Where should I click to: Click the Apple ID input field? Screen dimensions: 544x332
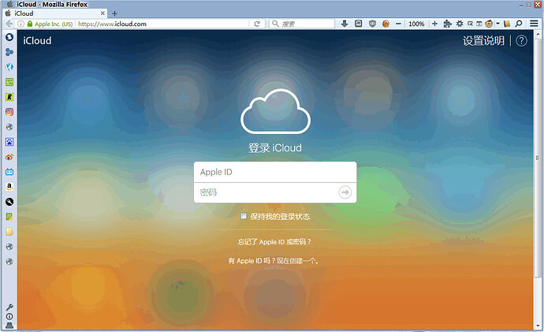click(x=274, y=172)
